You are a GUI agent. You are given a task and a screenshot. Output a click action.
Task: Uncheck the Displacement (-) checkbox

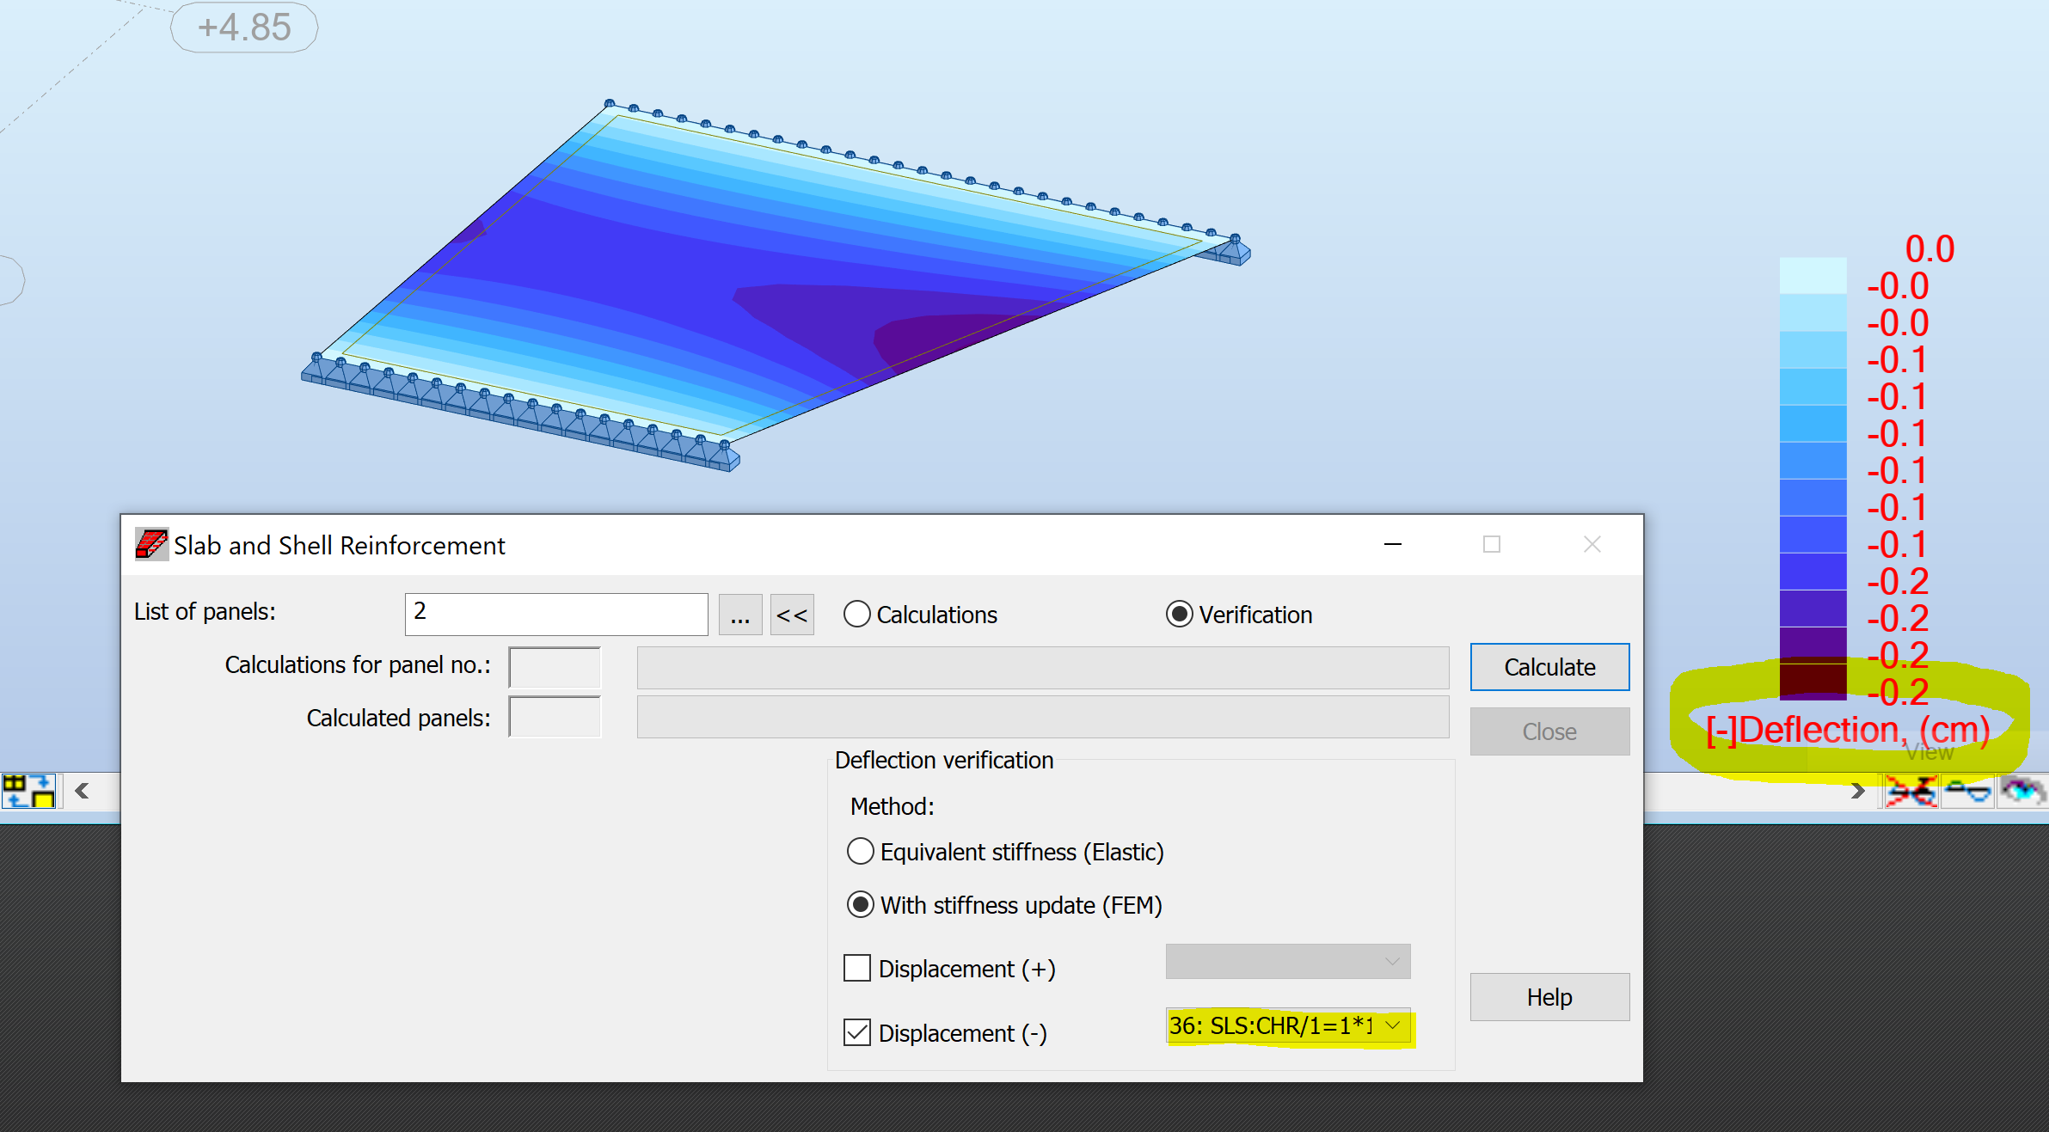point(856,1033)
